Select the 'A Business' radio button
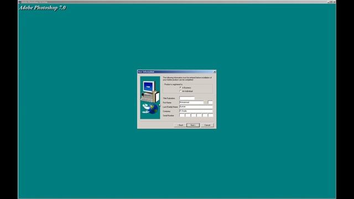This screenshot has width=354, height=199. pos(181,87)
